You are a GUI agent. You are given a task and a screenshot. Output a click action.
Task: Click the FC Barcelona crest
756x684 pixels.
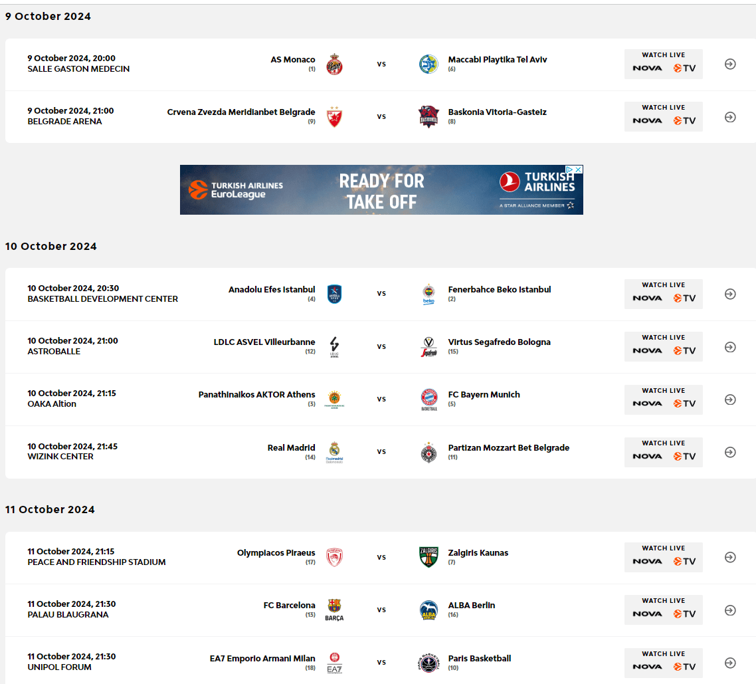334,610
